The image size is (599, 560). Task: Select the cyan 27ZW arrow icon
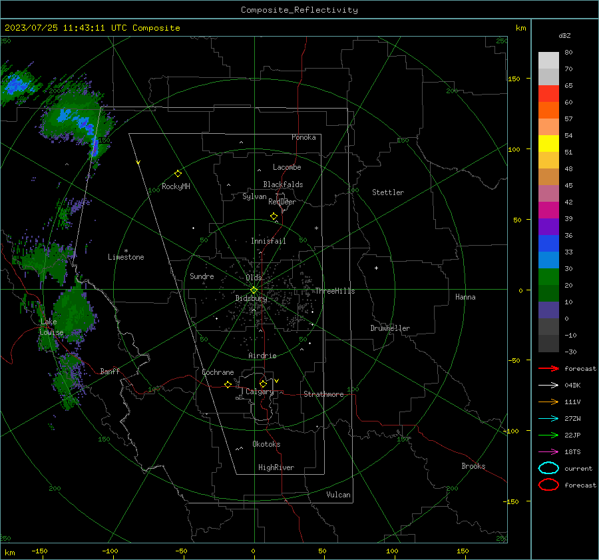point(548,419)
